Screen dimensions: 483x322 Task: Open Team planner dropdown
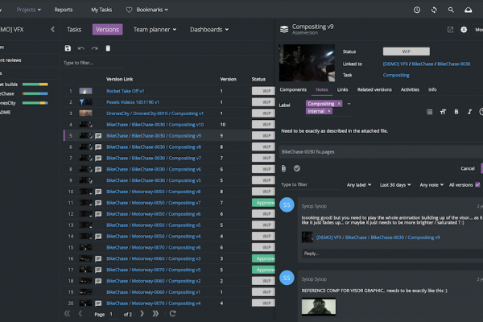155,30
